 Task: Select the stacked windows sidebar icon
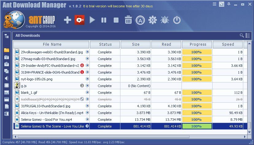[x=6, y=71]
